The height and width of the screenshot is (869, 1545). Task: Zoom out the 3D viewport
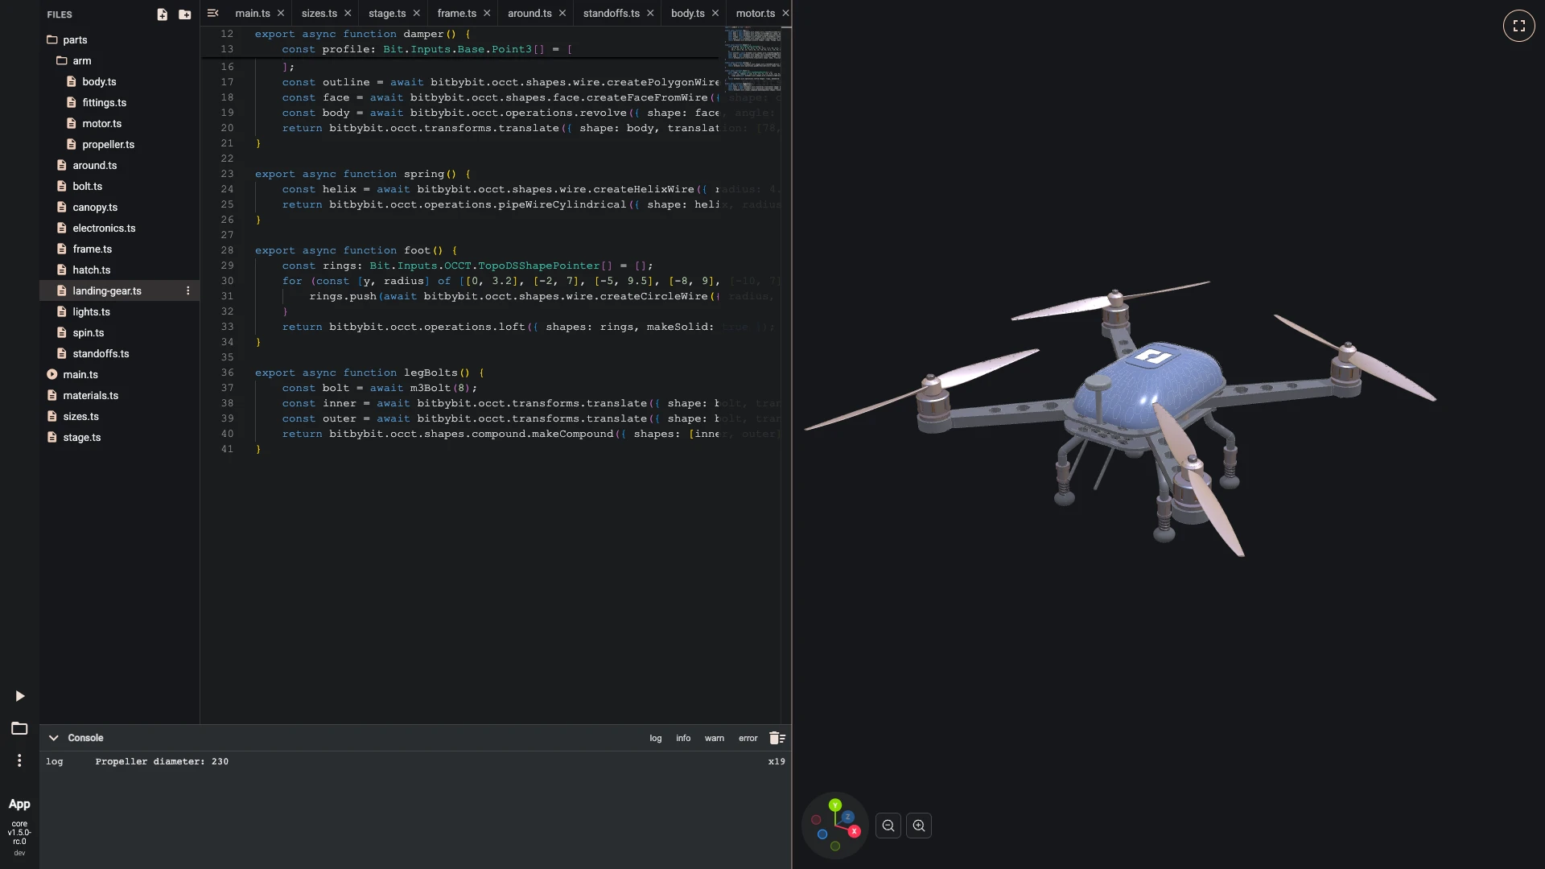coord(888,826)
